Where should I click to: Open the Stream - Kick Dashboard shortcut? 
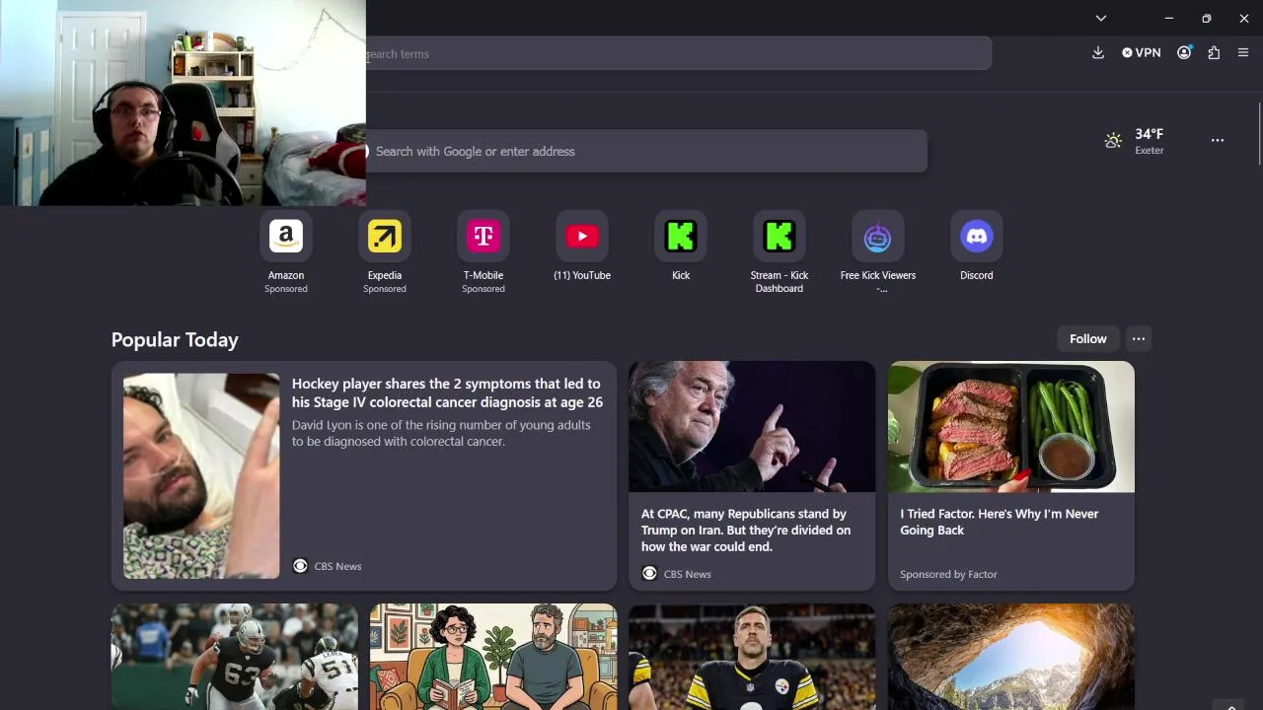click(780, 237)
